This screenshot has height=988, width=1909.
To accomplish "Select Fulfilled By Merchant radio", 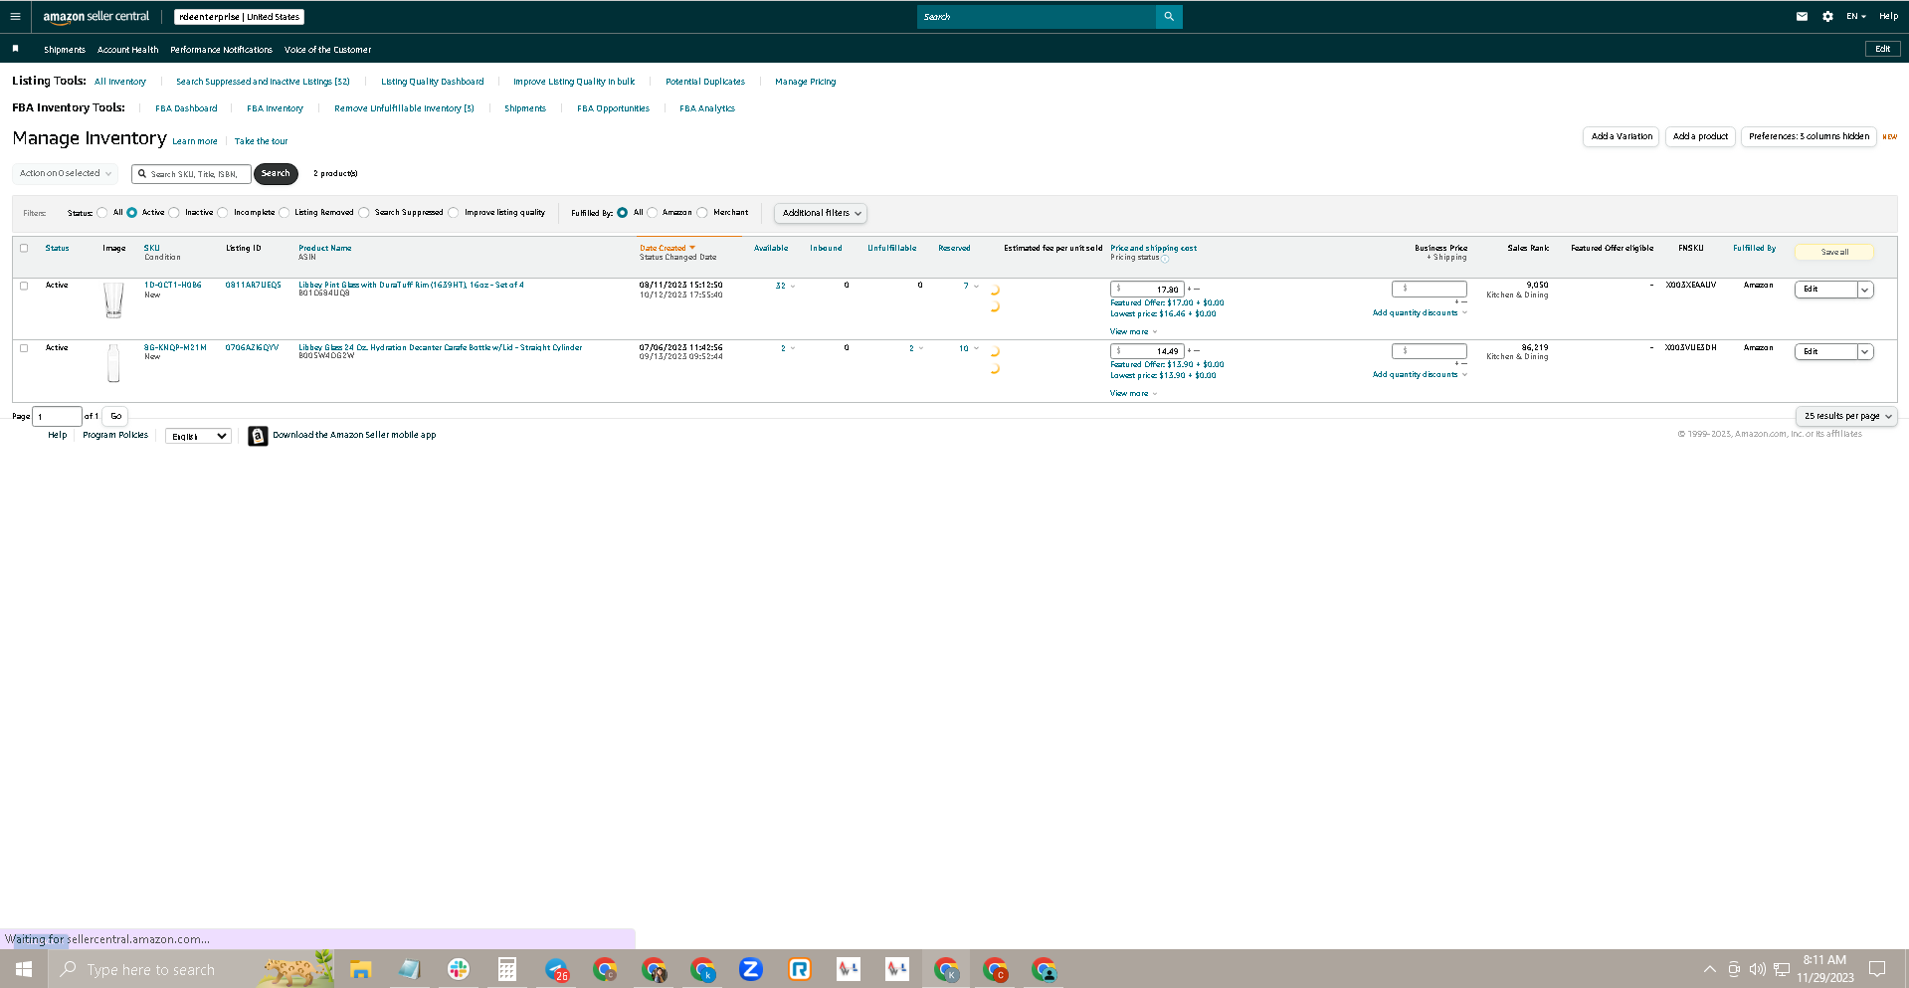I will tap(702, 213).
